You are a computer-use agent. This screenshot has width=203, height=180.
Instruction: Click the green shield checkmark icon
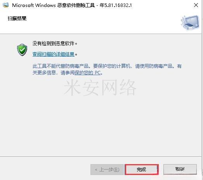click(x=22, y=50)
